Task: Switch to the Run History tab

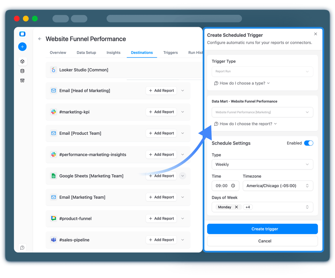Action: click(195, 52)
